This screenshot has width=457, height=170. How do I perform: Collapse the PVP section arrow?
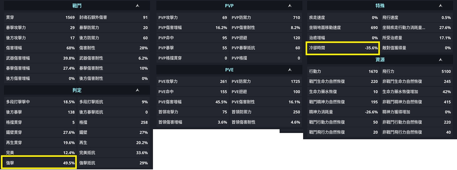click(x=290, y=6)
